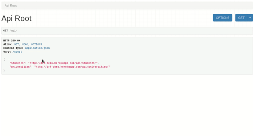Click the Vary header label
This screenshot has width=254, height=137.
click(7, 52)
